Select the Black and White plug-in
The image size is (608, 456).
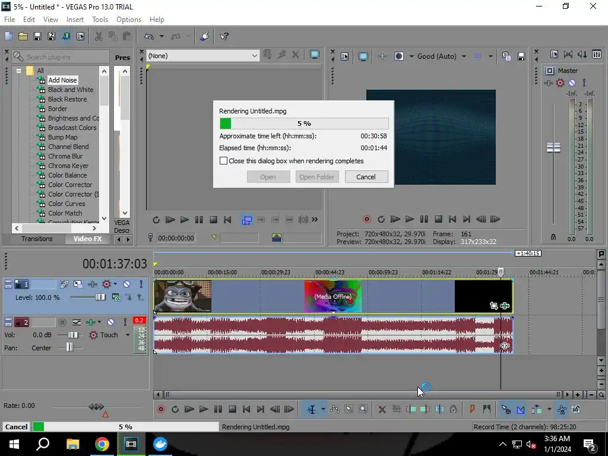(x=71, y=90)
